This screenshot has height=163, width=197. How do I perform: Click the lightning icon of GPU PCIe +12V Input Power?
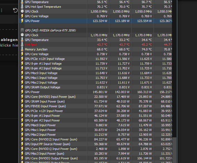pos(22,111)
